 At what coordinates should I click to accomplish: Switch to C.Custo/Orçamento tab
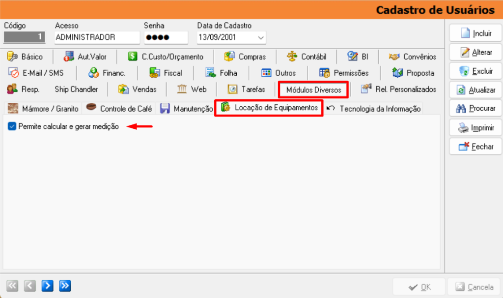pyautogui.click(x=166, y=57)
